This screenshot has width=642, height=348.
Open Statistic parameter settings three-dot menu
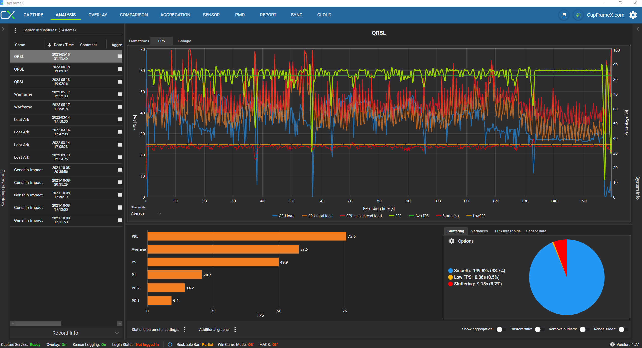click(x=185, y=330)
